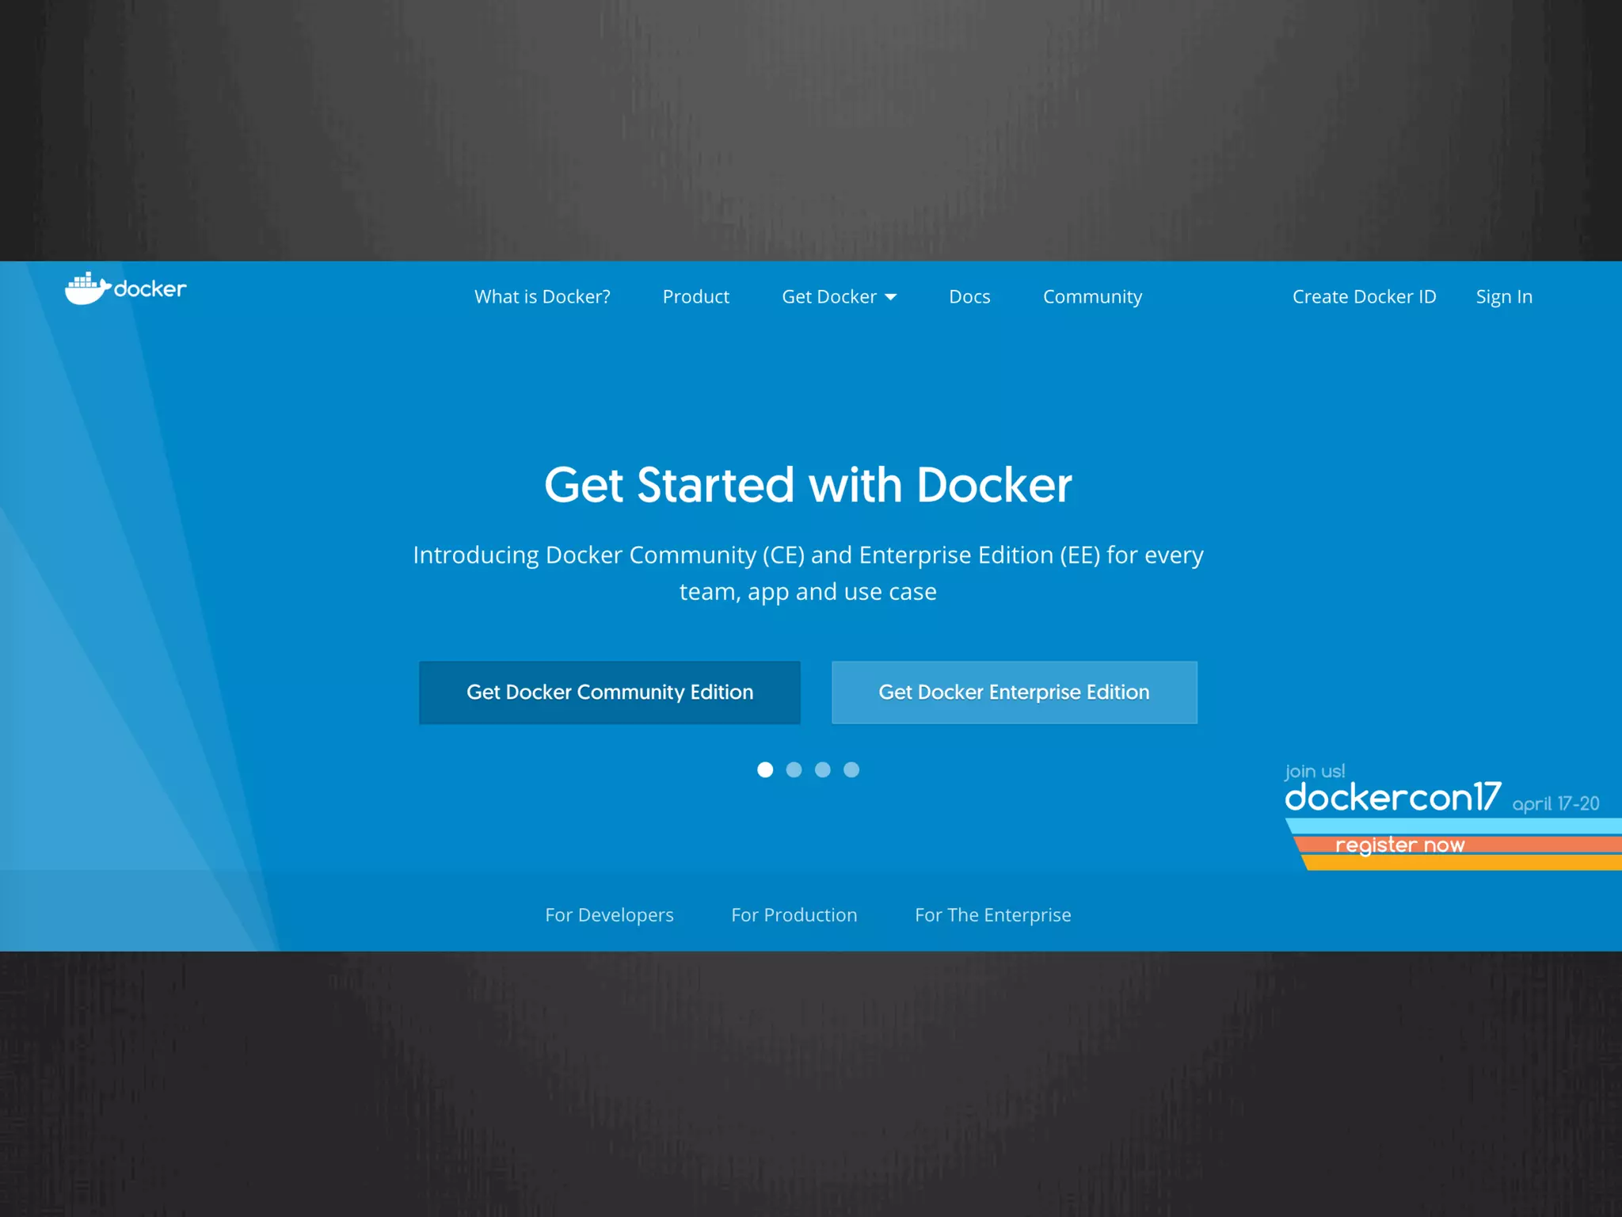Screen dimensions: 1622x1217
Task: Select the second carousel dot
Action: (794, 769)
